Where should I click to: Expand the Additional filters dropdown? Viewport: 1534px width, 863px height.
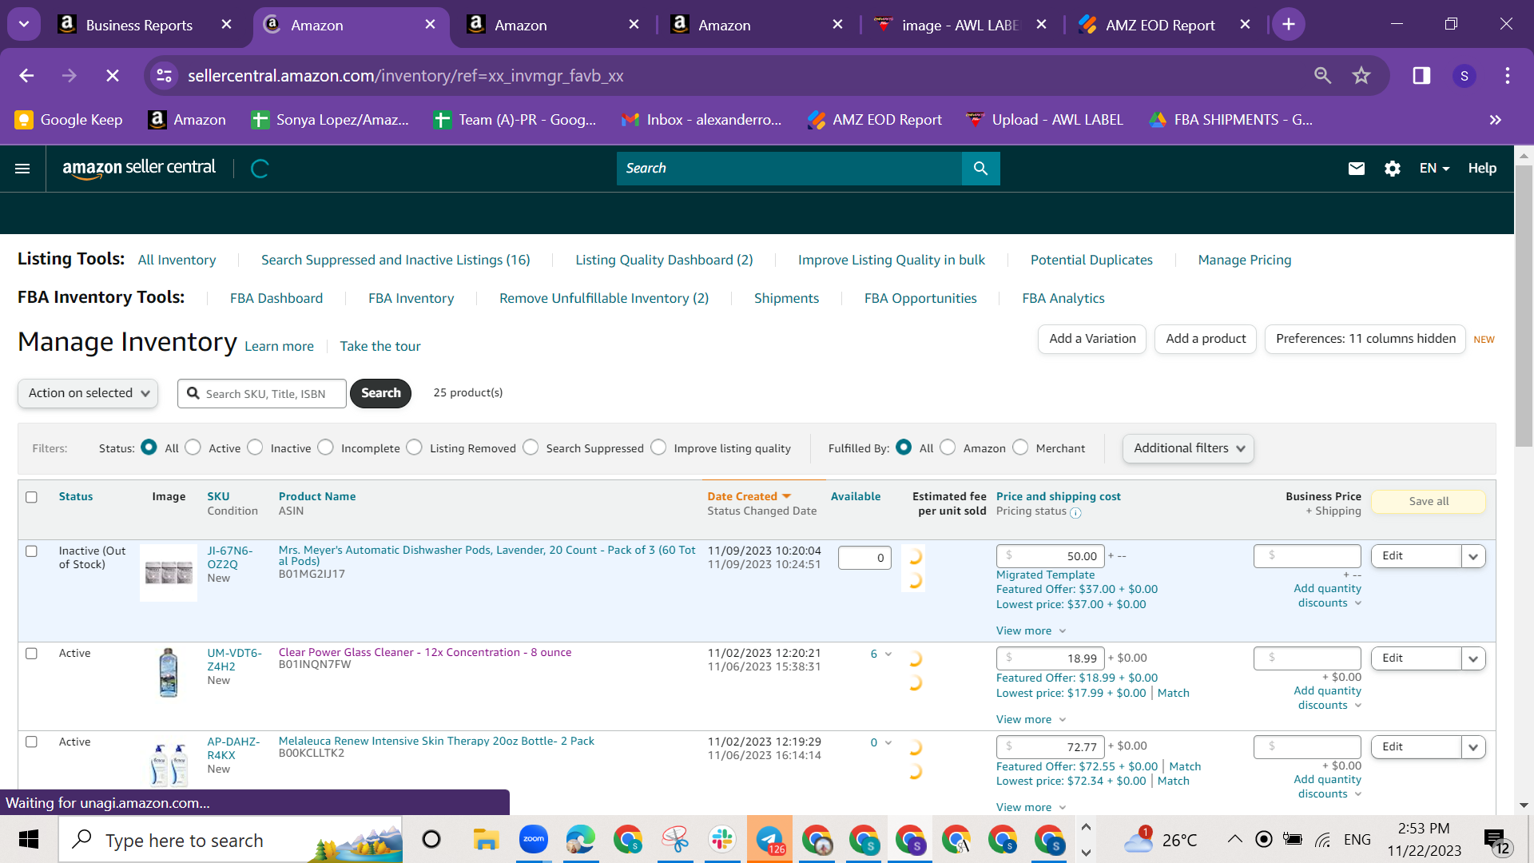(x=1188, y=448)
